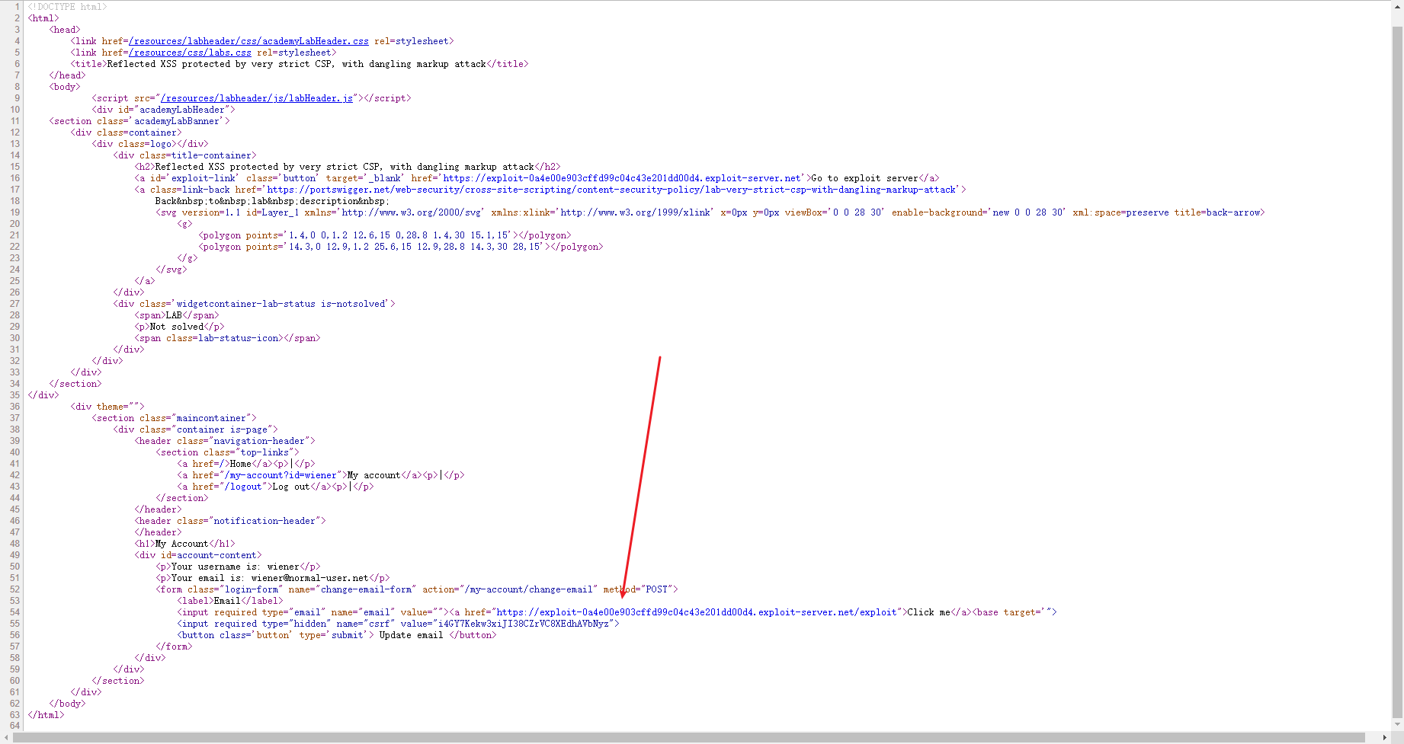Click the horizontal scrollbar right arrow
This screenshot has height=744, width=1404.
(1385, 737)
